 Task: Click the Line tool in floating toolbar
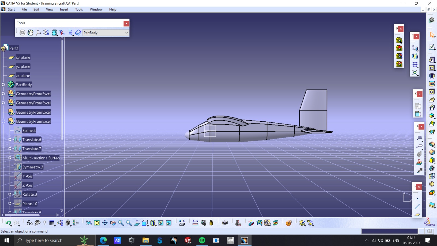click(x=417, y=206)
